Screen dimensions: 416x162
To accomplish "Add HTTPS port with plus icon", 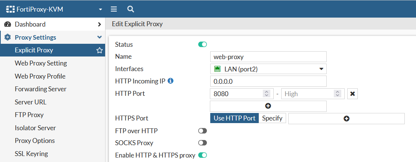I will tap(346, 119).
